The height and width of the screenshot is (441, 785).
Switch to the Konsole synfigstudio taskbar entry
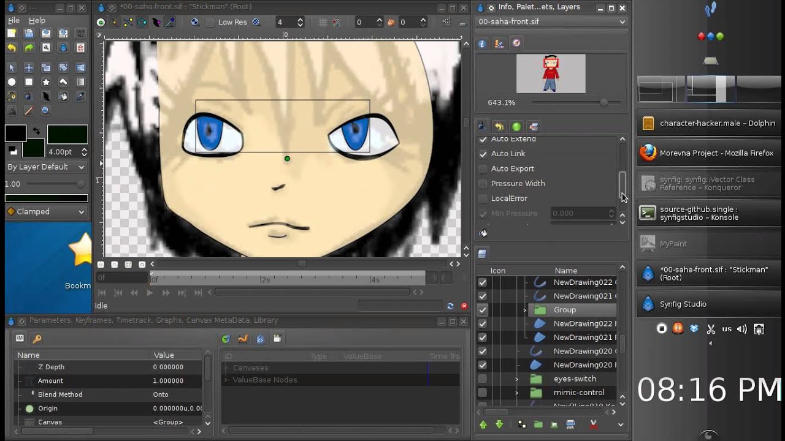(x=709, y=213)
